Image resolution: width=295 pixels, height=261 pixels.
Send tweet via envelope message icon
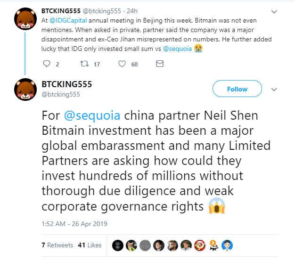point(160,64)
